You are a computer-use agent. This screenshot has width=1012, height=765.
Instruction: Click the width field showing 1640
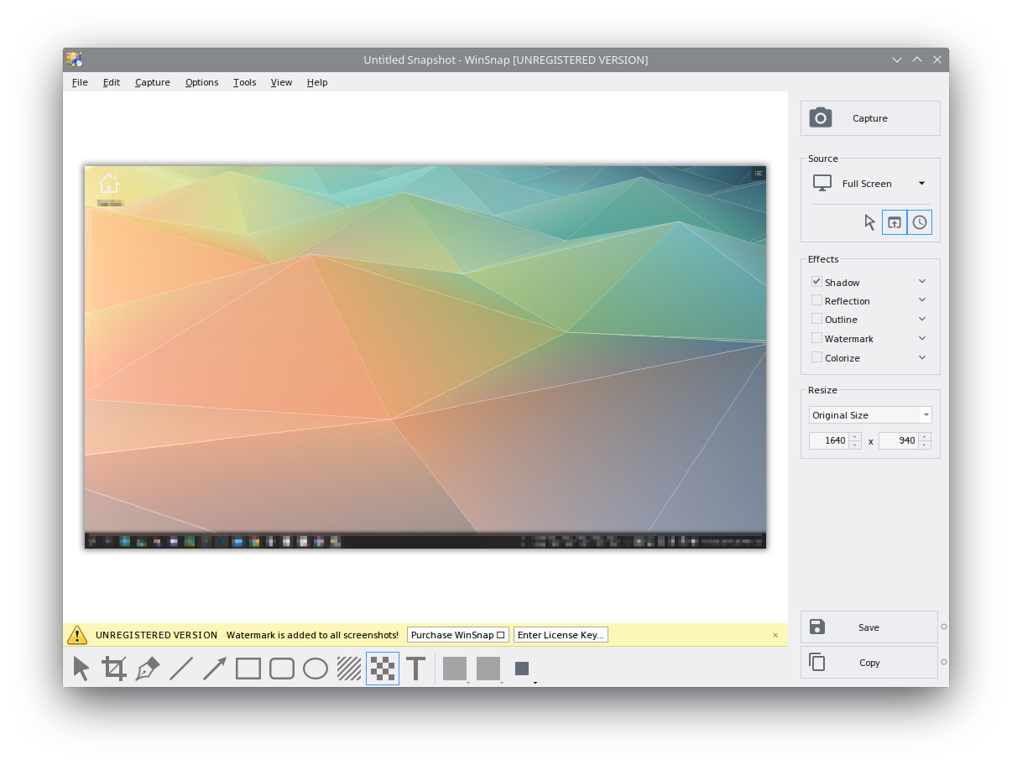(x=829, y=440)
